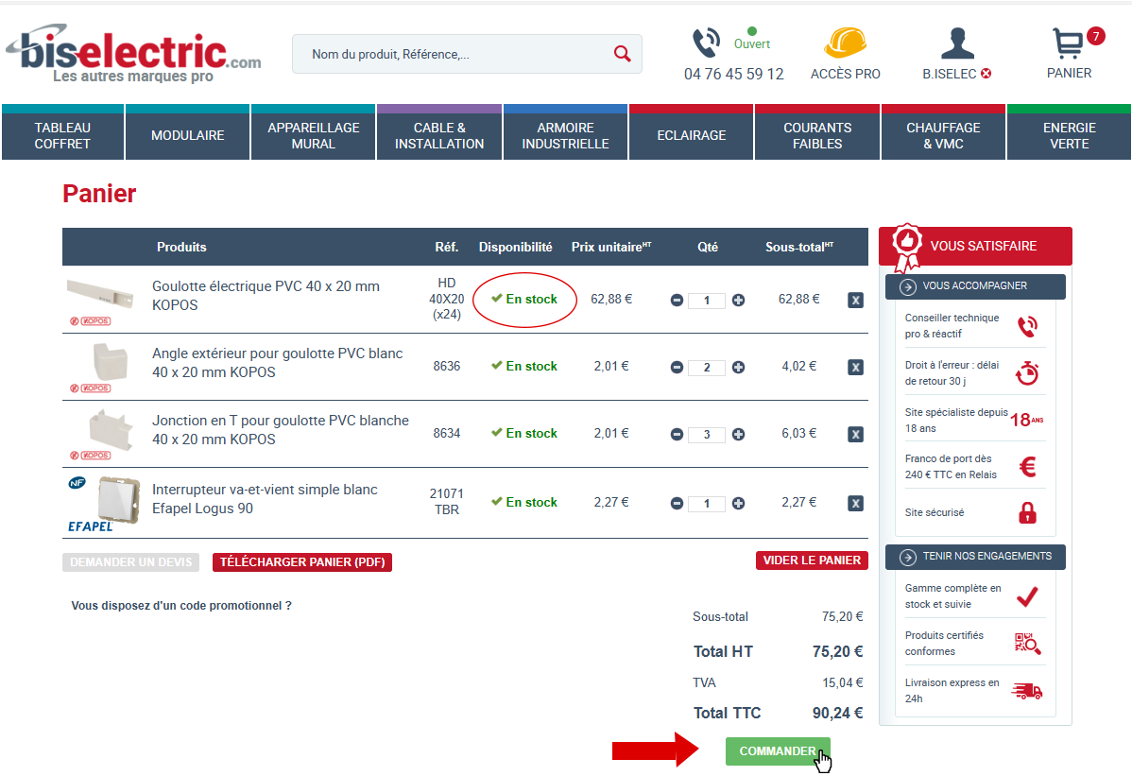Click VIDER LE PANIER to empty cart
The width and height of the screenshot is (1132, 776).
pyautogui.click(x=811, y=560)
